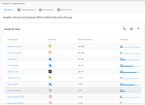Viewport: 145px width, 105px height.
Task: Open the wrench configuration icon
Action: click(125, 29)
